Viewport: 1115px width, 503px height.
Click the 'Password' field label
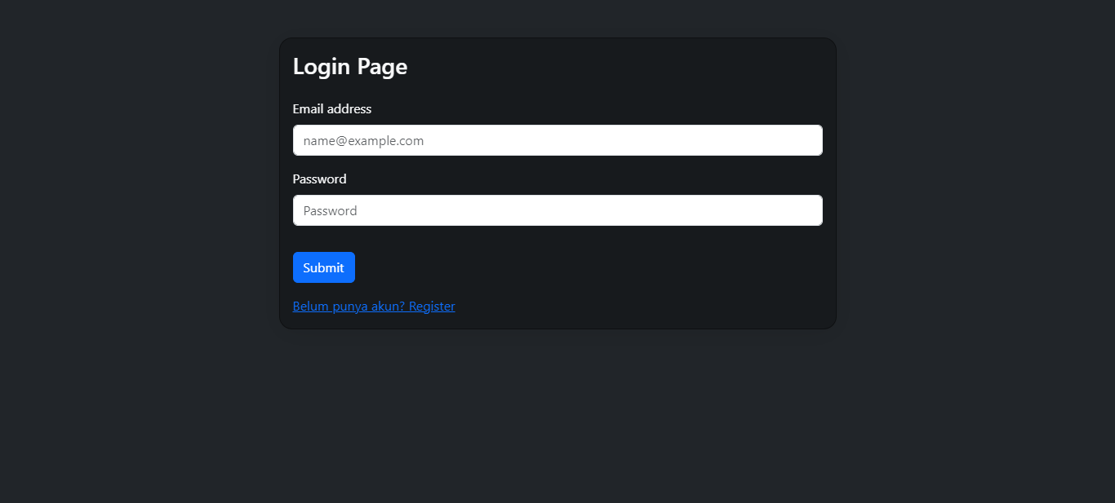pos(319,179)
